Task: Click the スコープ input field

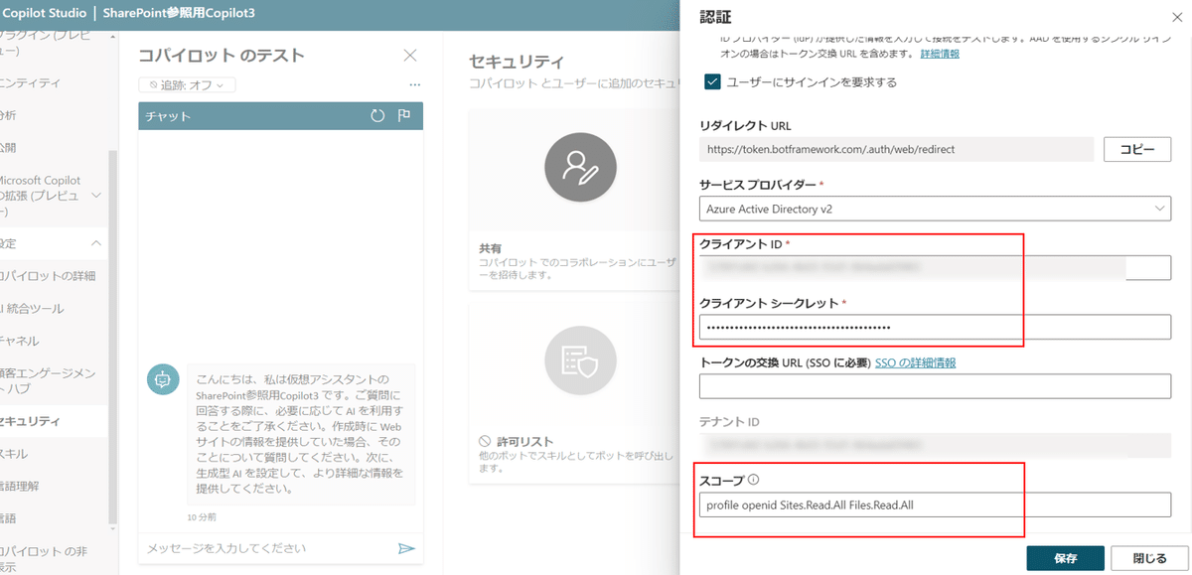Action: [935, 504]
